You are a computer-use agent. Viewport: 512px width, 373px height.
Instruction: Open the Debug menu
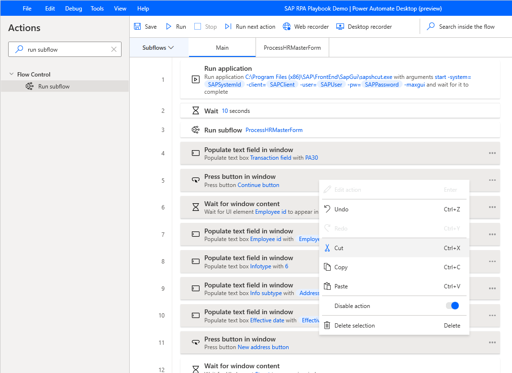(74, 9)
